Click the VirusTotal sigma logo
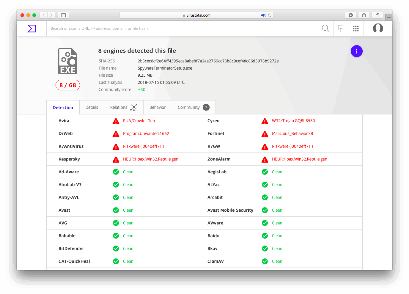The width and height of the screenshot is (409, 294). point(32,29)
